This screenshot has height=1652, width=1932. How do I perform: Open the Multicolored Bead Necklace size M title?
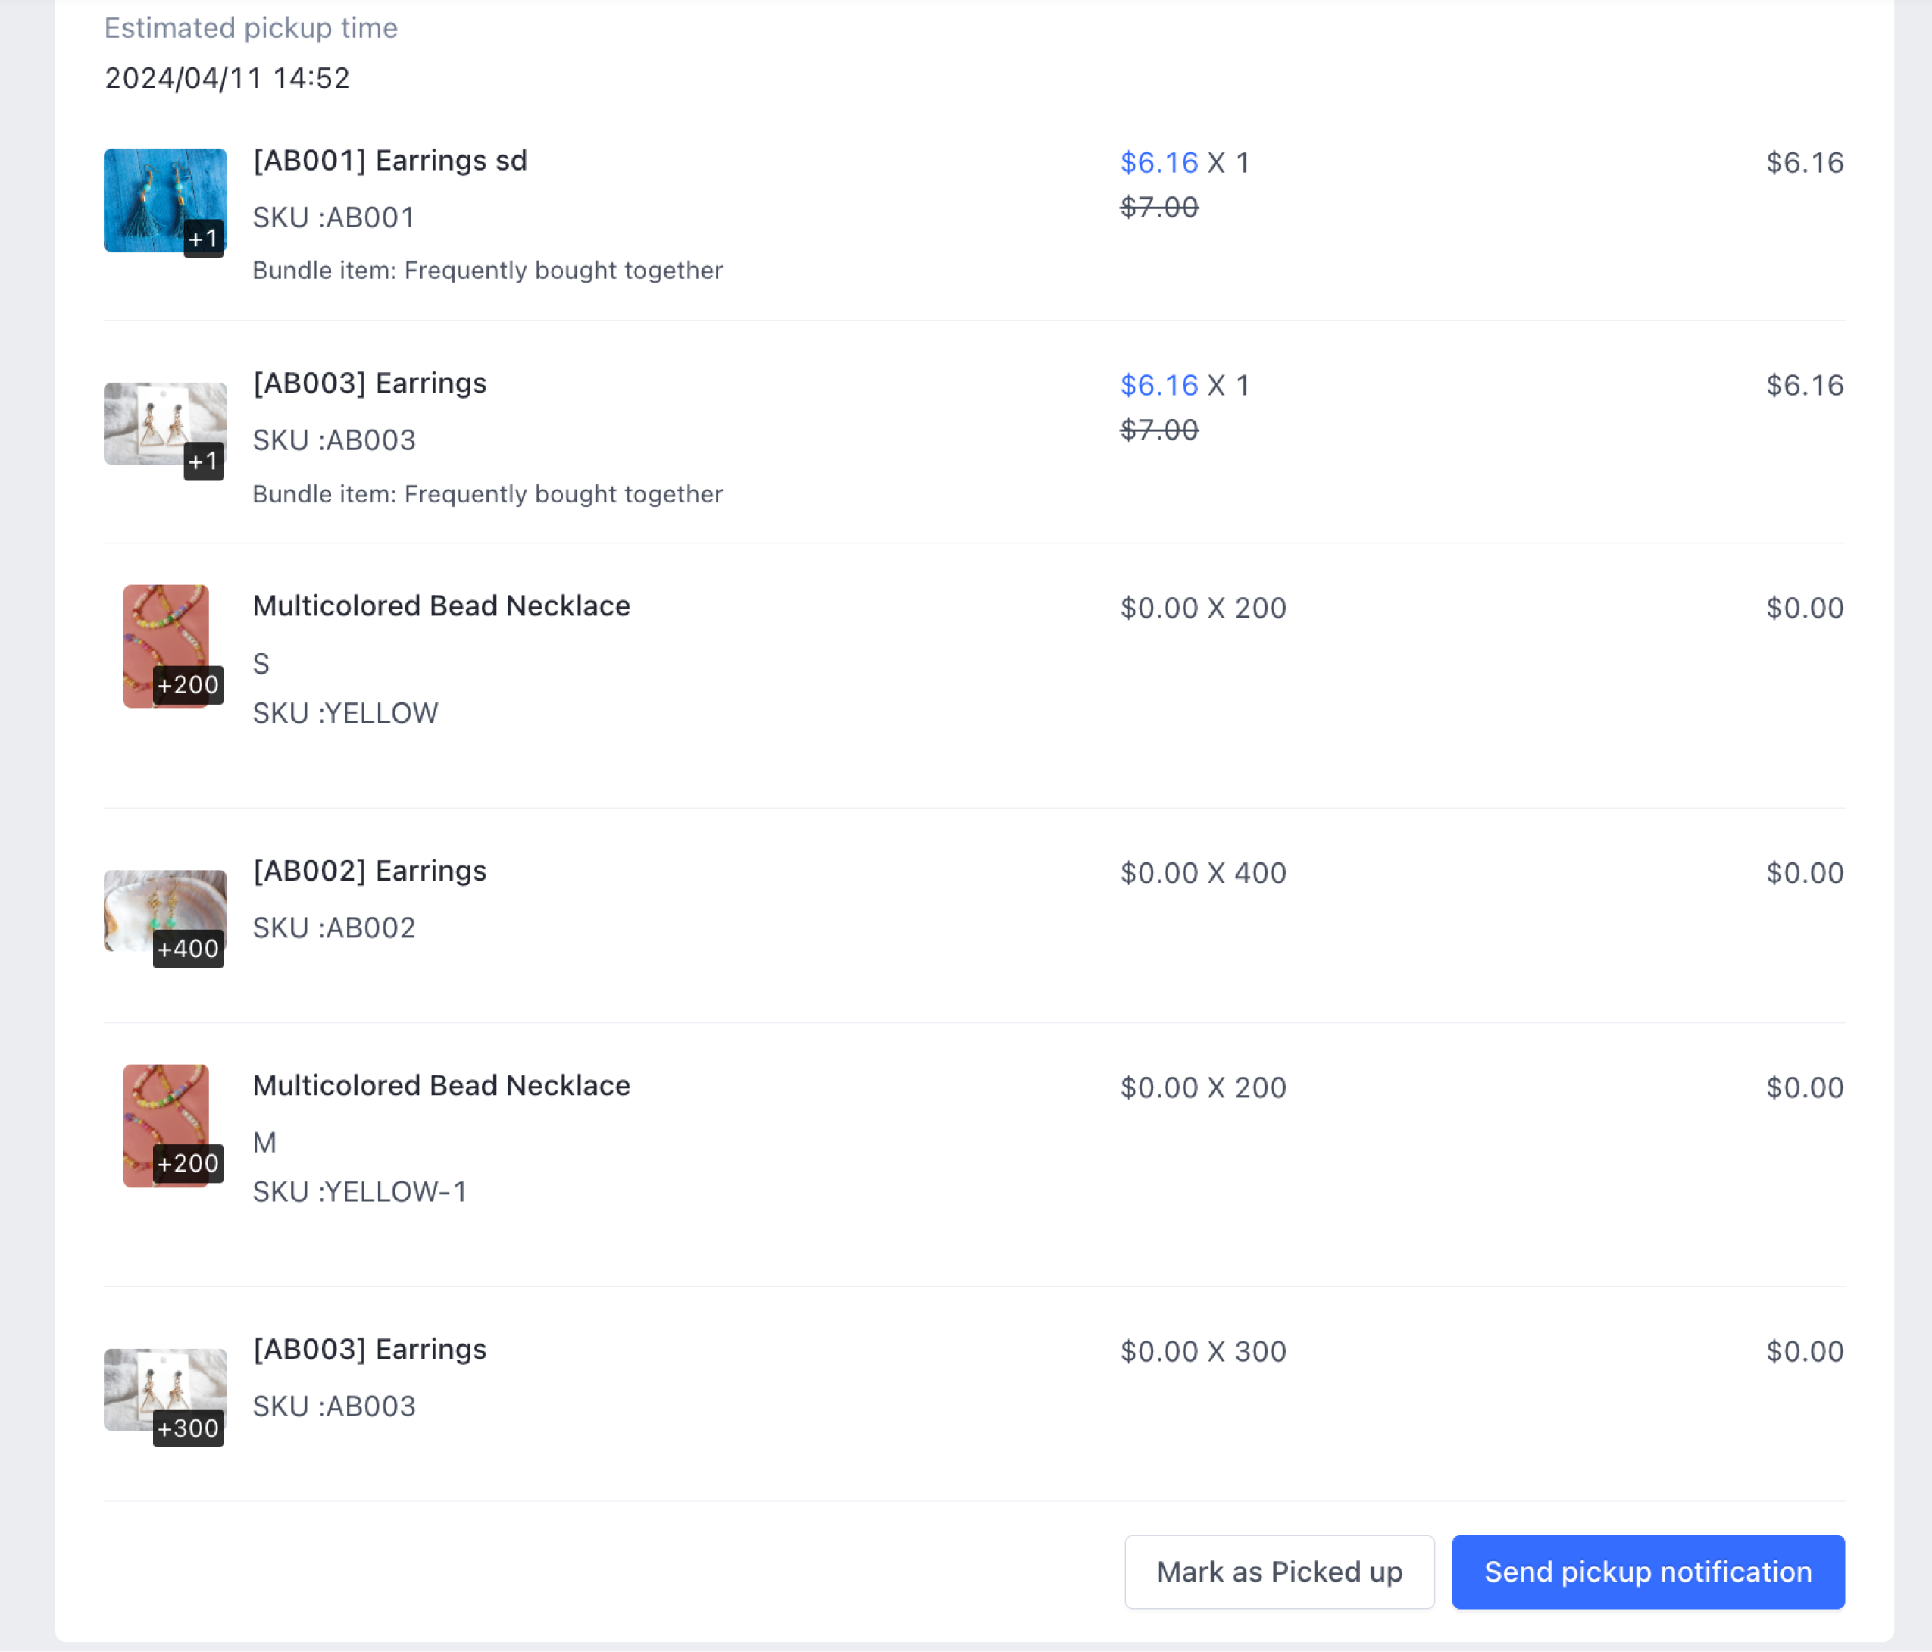click(x=441, y=1086)
